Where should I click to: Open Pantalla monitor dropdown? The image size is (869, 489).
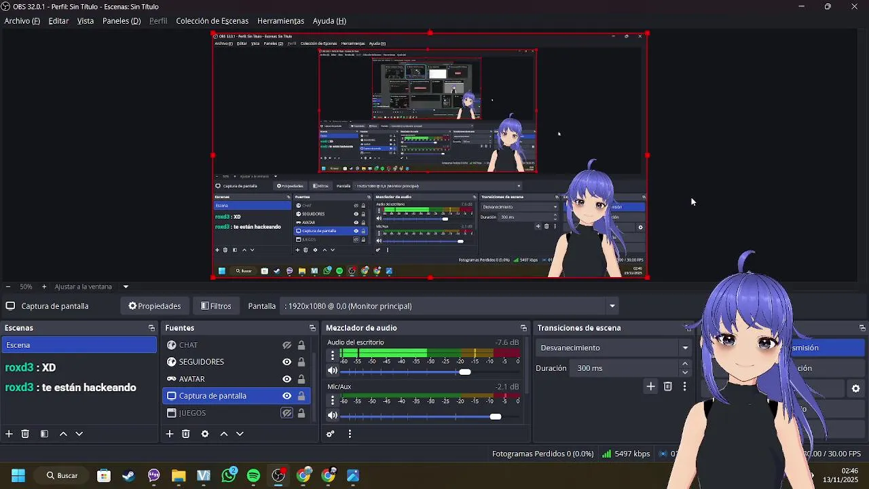[449, 306]
